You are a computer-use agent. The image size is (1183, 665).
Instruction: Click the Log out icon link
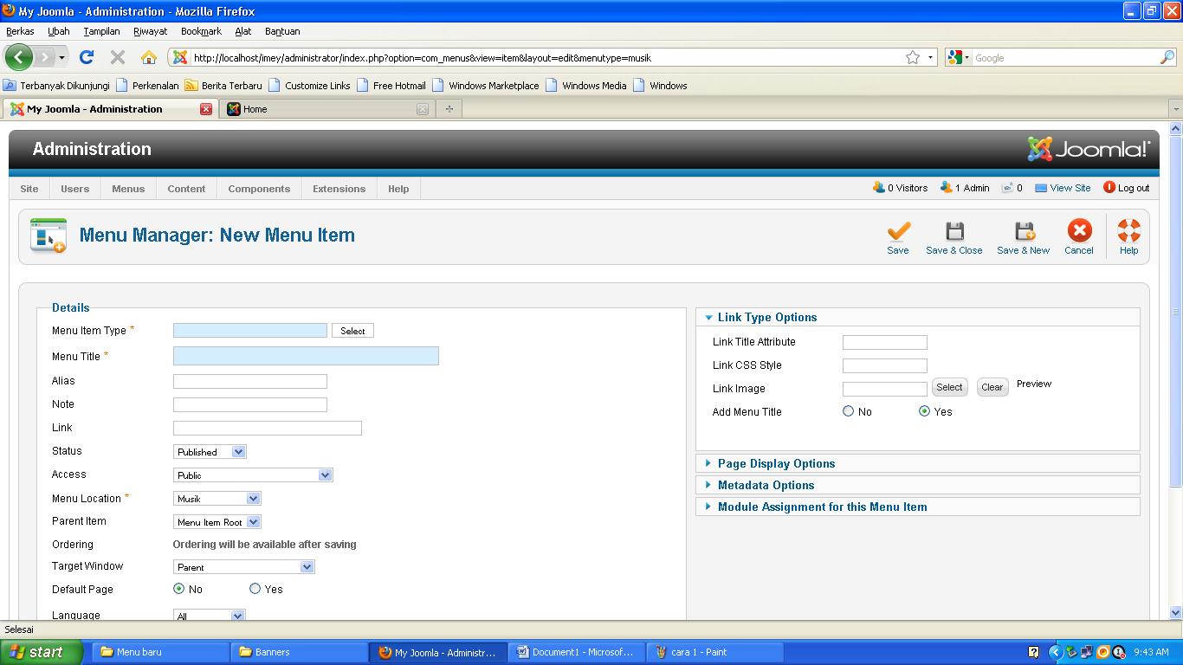pyautogui.click(x=1126, y=188)
